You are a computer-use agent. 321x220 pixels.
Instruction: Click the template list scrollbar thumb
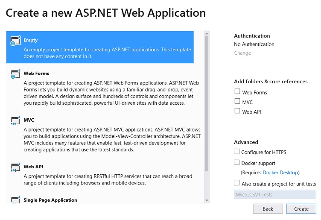(x=207, y=104)
